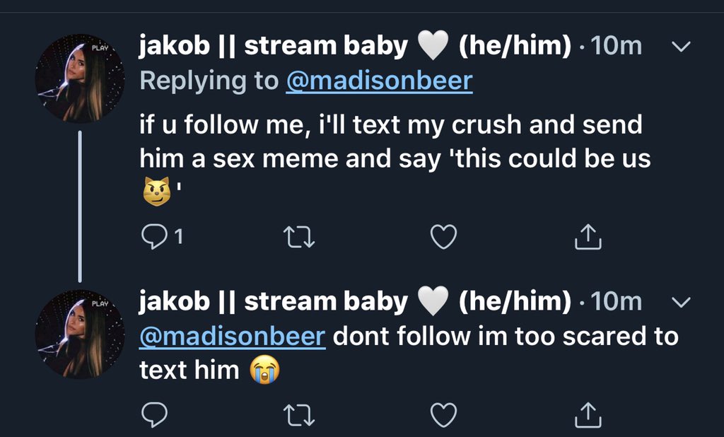Open options chevron on the 'if u follow me' tweet
This screenshot has width=724, height=437.
(680, 47)
